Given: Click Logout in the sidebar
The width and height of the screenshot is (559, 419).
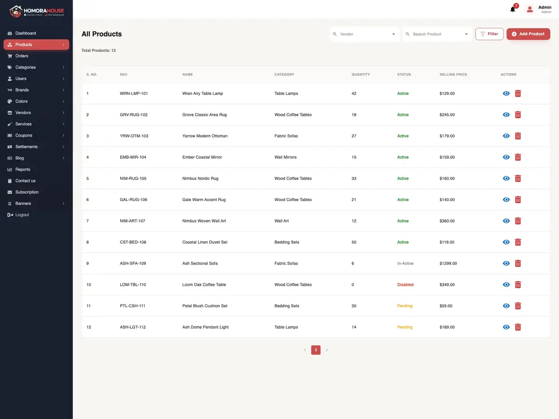Looking at the screenshot, I should tap(36, 215).
